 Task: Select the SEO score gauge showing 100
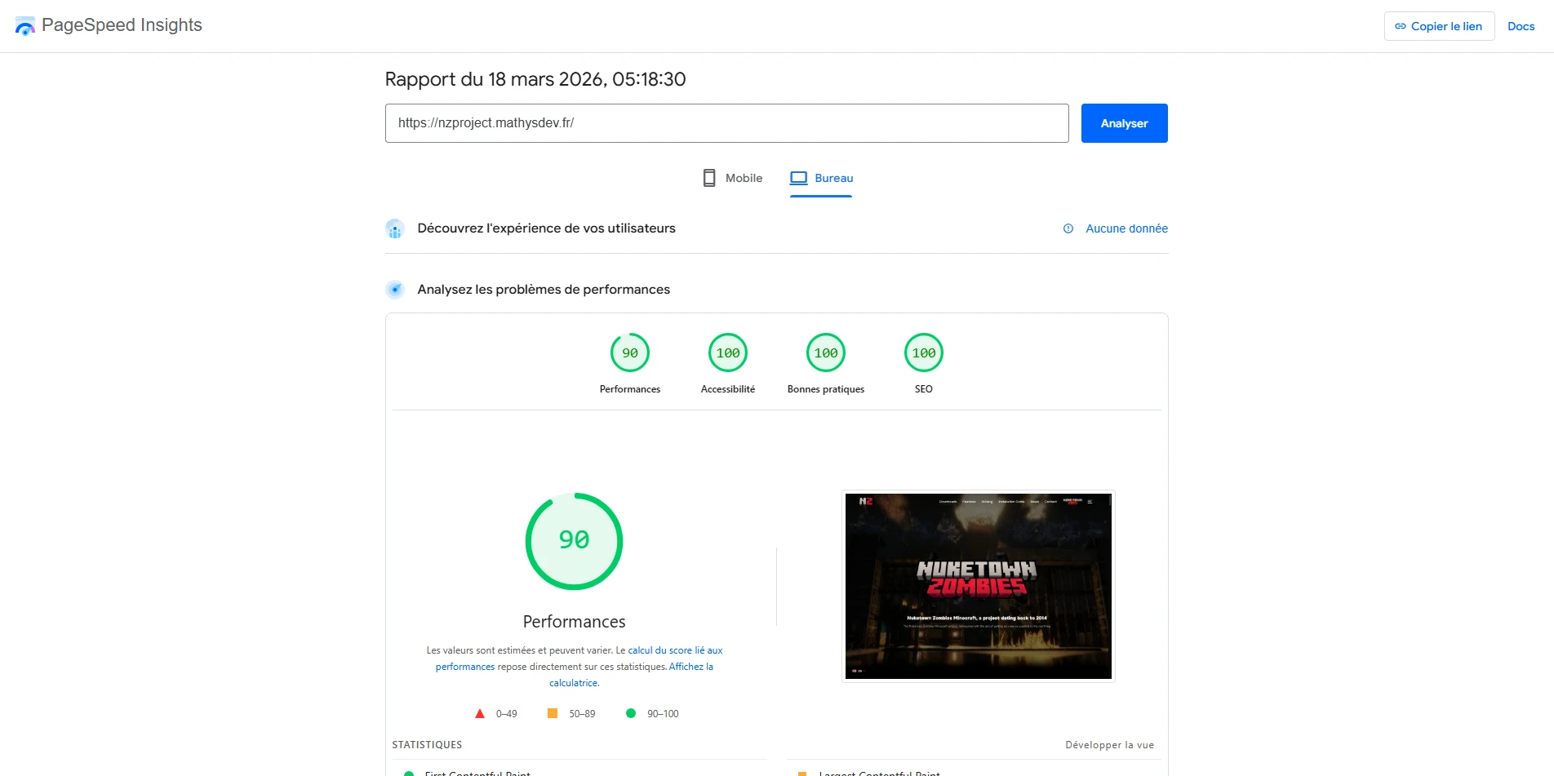(923, 353)
